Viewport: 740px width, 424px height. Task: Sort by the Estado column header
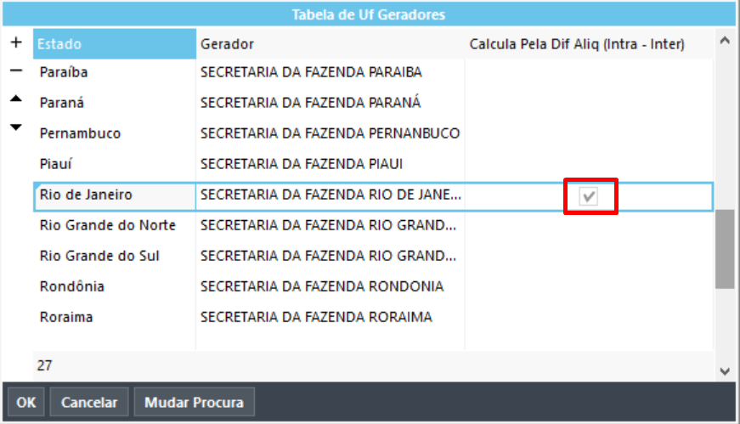pyautogui.click(x=114, y=43)
